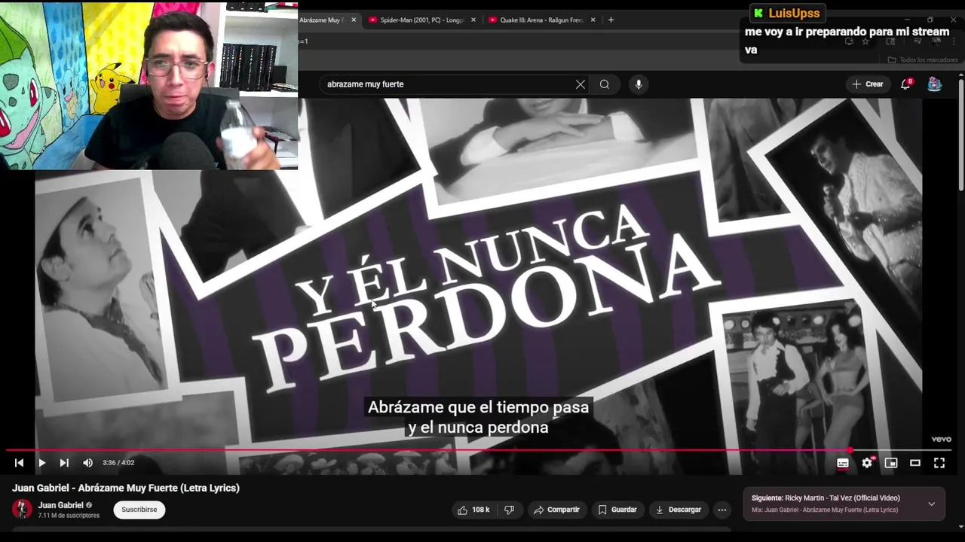Start voice search with the microphone

click(639, 84)
